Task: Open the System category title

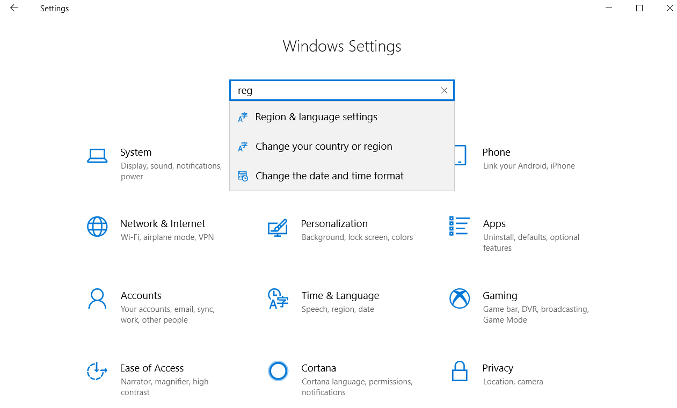Action: pos(136,152)
